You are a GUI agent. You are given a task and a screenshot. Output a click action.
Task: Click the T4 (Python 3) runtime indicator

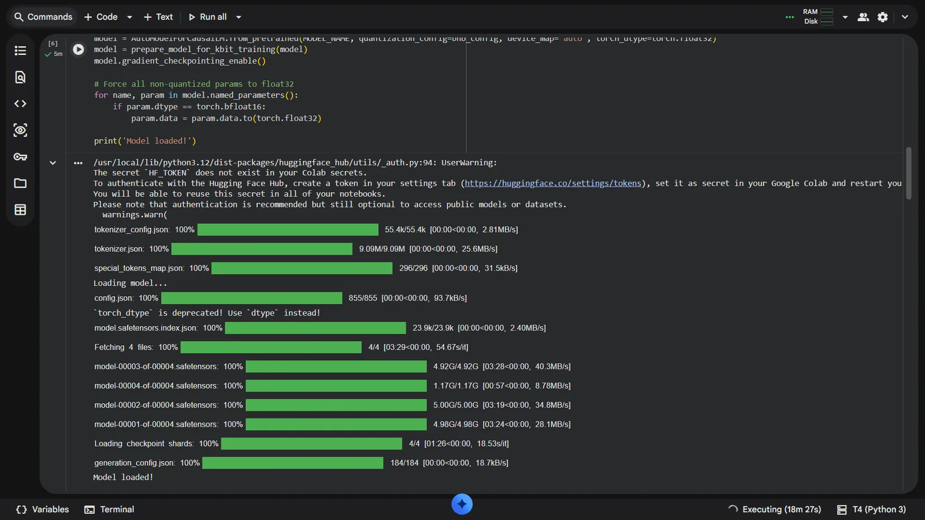tap(872, 510)
